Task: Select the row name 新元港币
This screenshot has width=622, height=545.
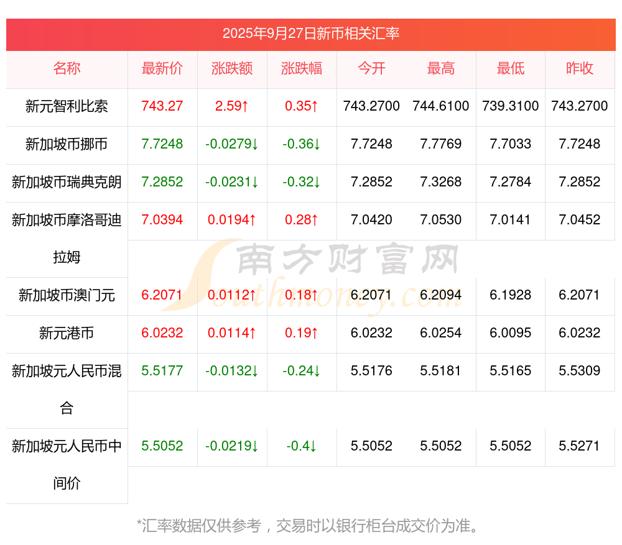Action: click(67, 333)
